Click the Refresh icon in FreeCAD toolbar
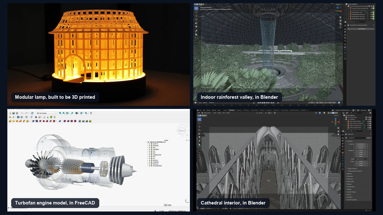 click(x=32, y=113)
